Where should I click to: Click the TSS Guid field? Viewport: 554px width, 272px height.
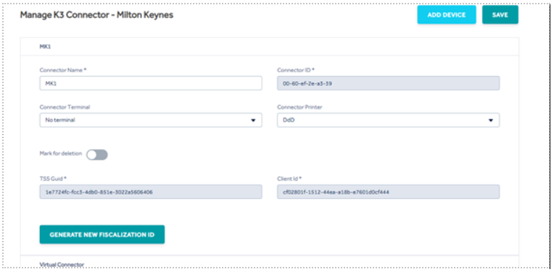[151, 192]
